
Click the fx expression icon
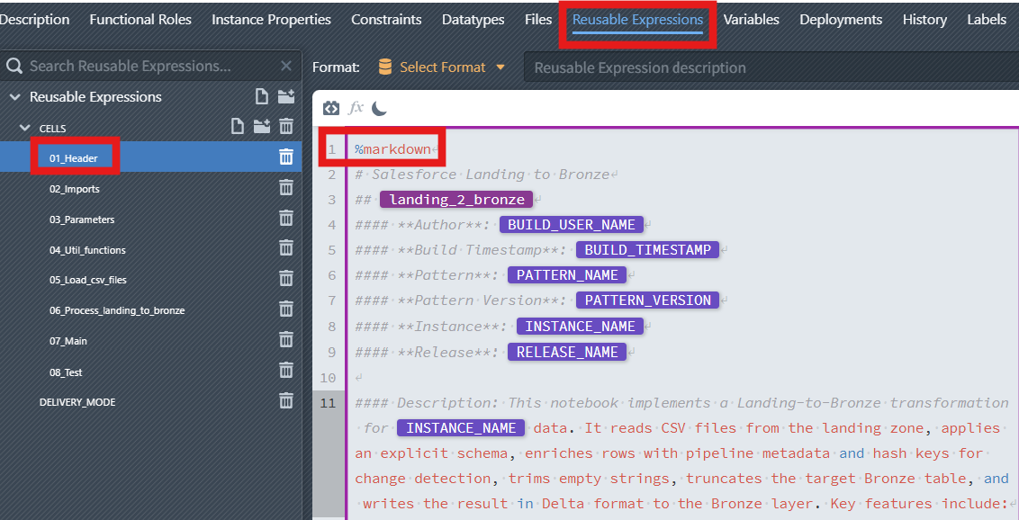click(356, 108)
